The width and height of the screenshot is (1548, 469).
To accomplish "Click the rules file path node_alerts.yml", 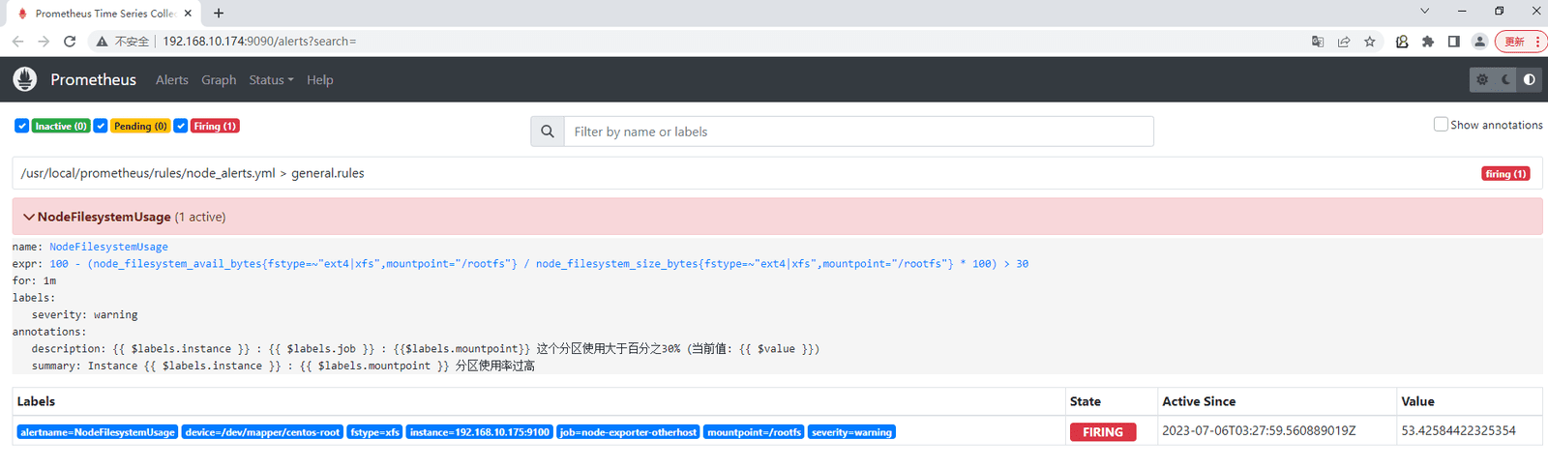I will [x=148, y=173].
